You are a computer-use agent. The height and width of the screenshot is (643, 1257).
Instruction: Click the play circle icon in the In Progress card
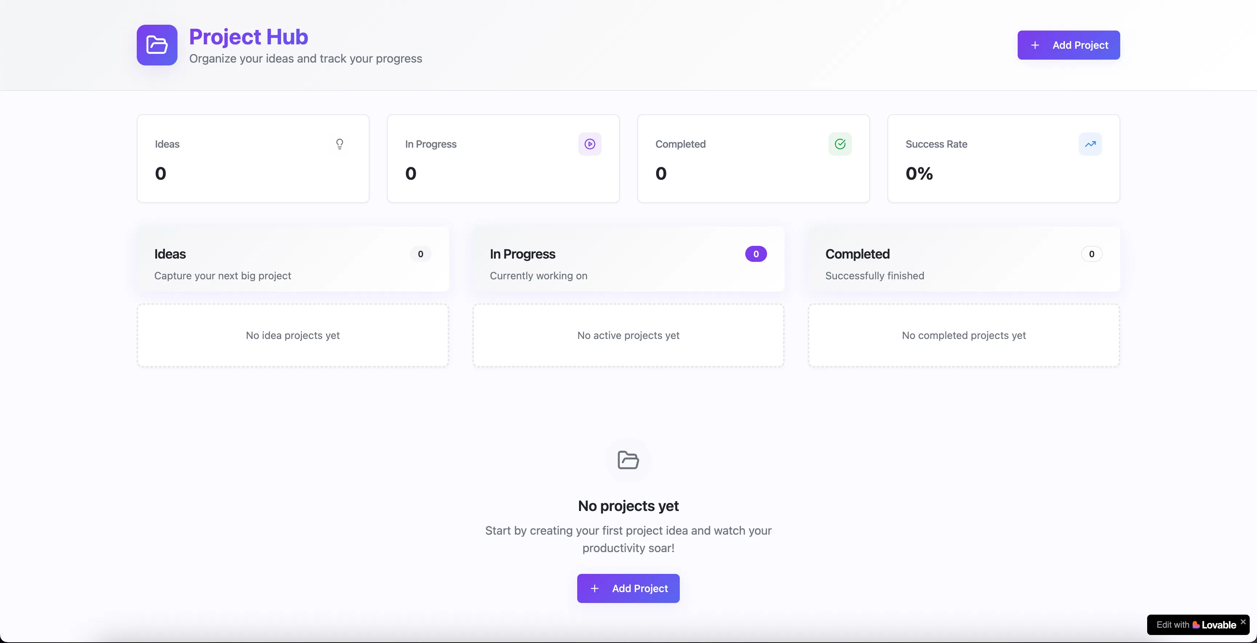pyautogui.click(x=590, y=144)
